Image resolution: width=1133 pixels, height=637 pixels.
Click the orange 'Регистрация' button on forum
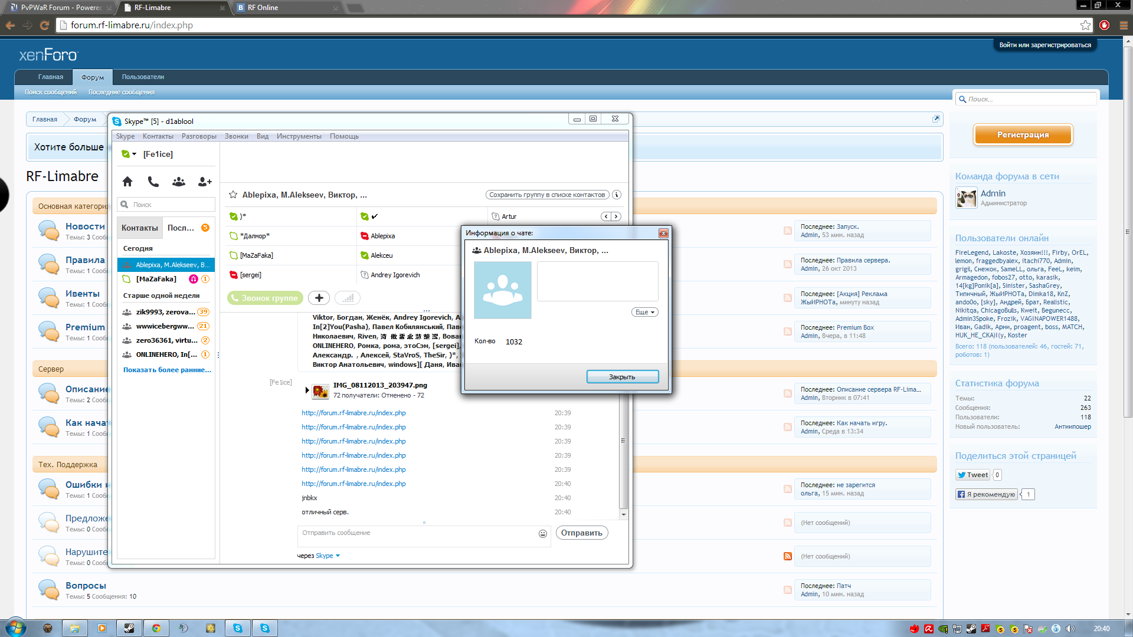(x=1023, y=134)
